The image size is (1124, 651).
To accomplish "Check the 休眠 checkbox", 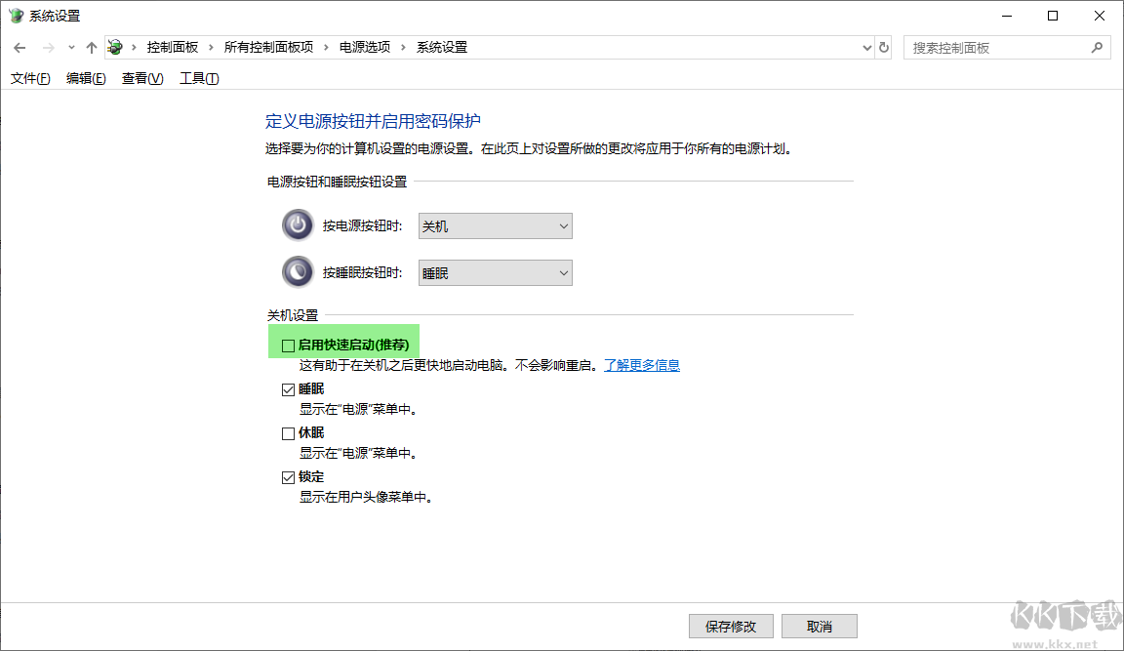I will [x=288, y=432].
